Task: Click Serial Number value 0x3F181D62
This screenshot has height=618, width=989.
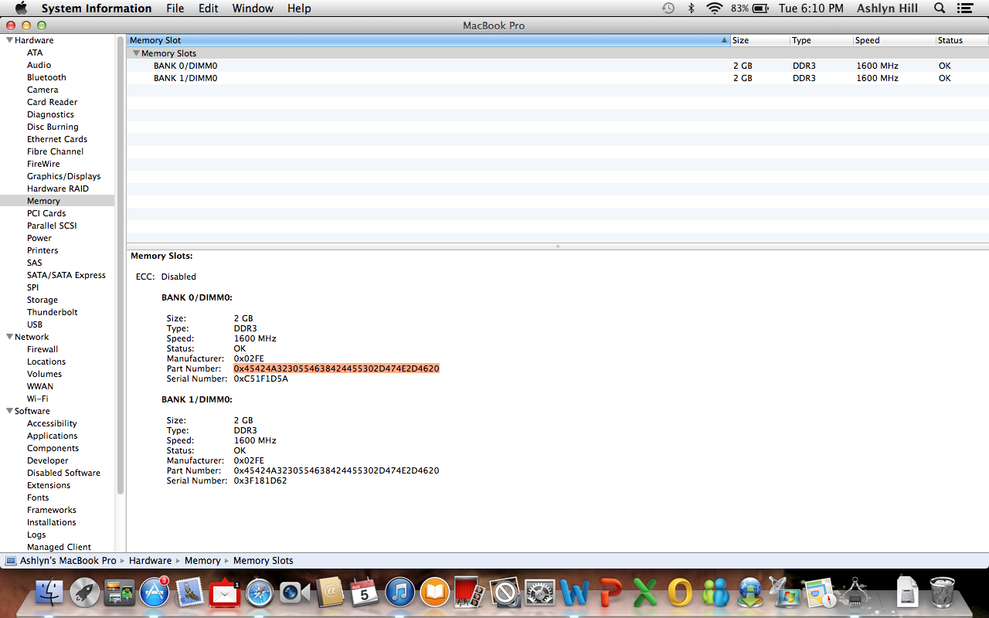Action: click(x=260, y=480)
